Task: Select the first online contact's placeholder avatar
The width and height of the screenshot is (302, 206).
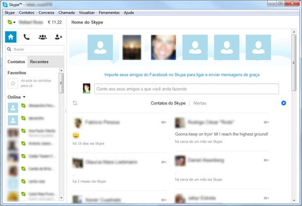Action: point(13,108)
